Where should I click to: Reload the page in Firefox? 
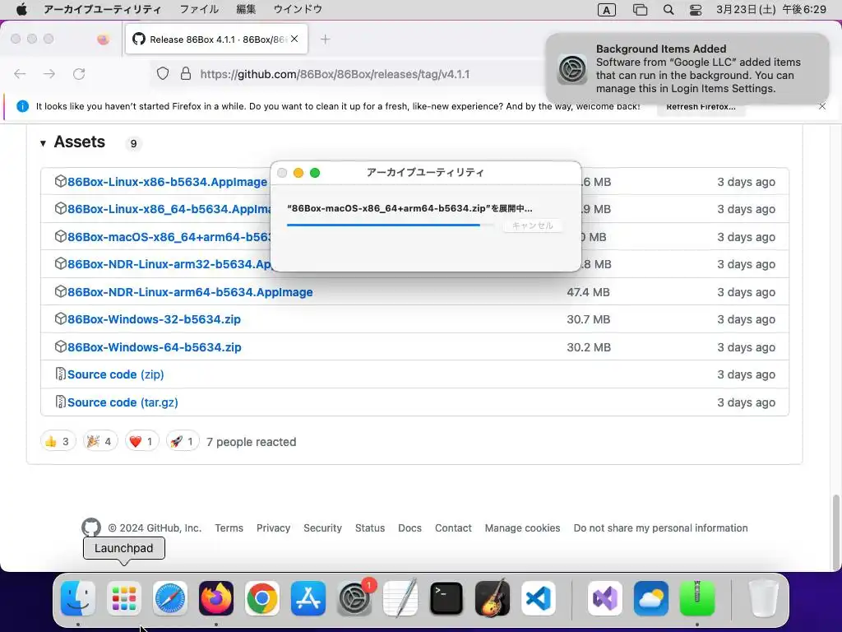click(79, 73)
